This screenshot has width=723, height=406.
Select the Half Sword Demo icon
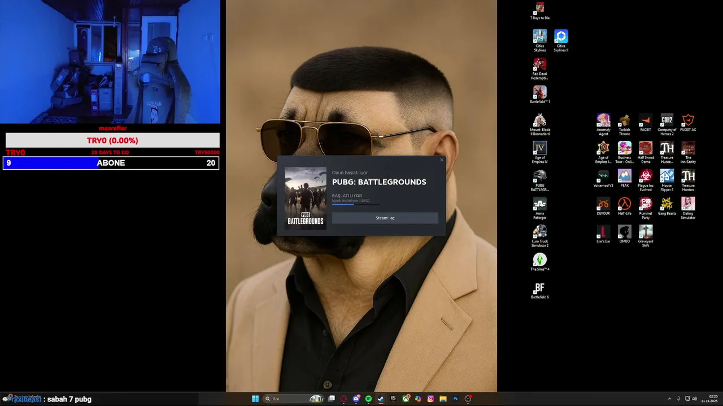pos(645,153)
